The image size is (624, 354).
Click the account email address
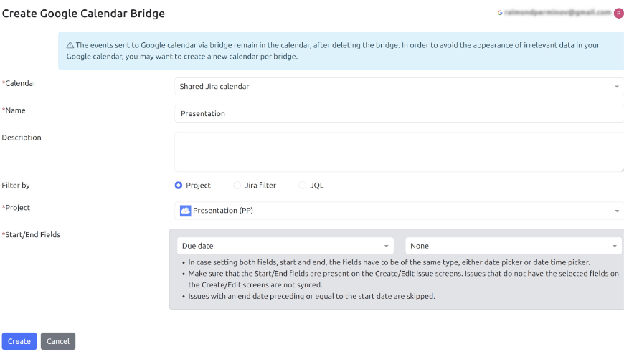click(x=559, y=13)
